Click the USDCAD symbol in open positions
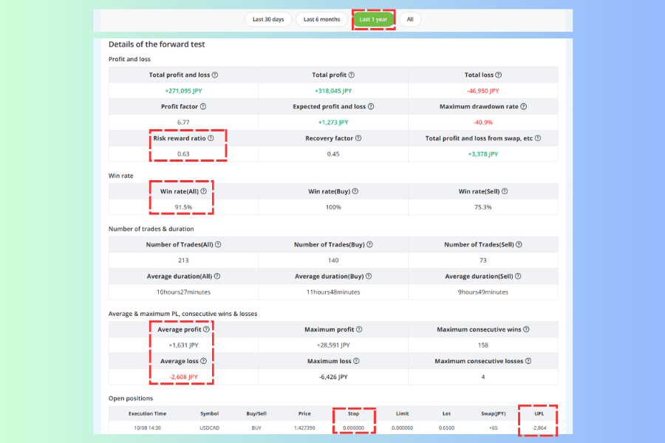This screenshot has height=443, width=665. click(x=209, y=427)
